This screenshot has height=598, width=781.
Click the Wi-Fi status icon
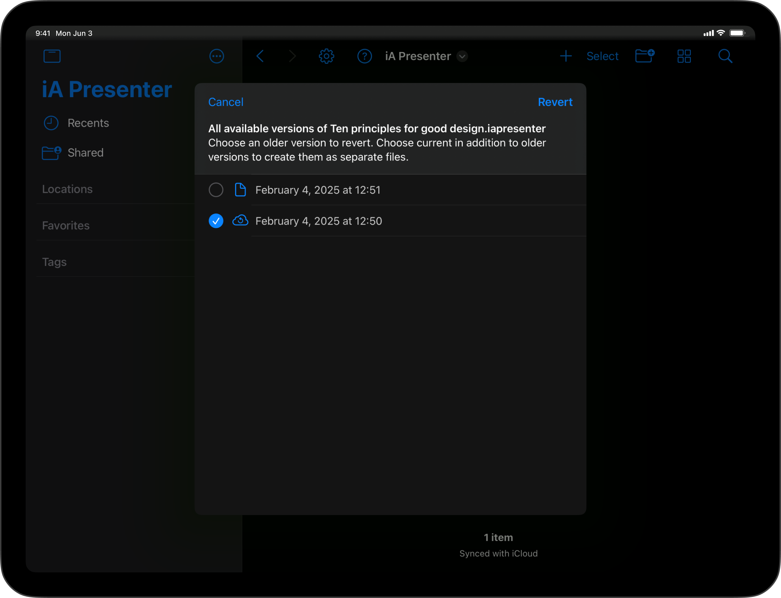tap(721, 33)
